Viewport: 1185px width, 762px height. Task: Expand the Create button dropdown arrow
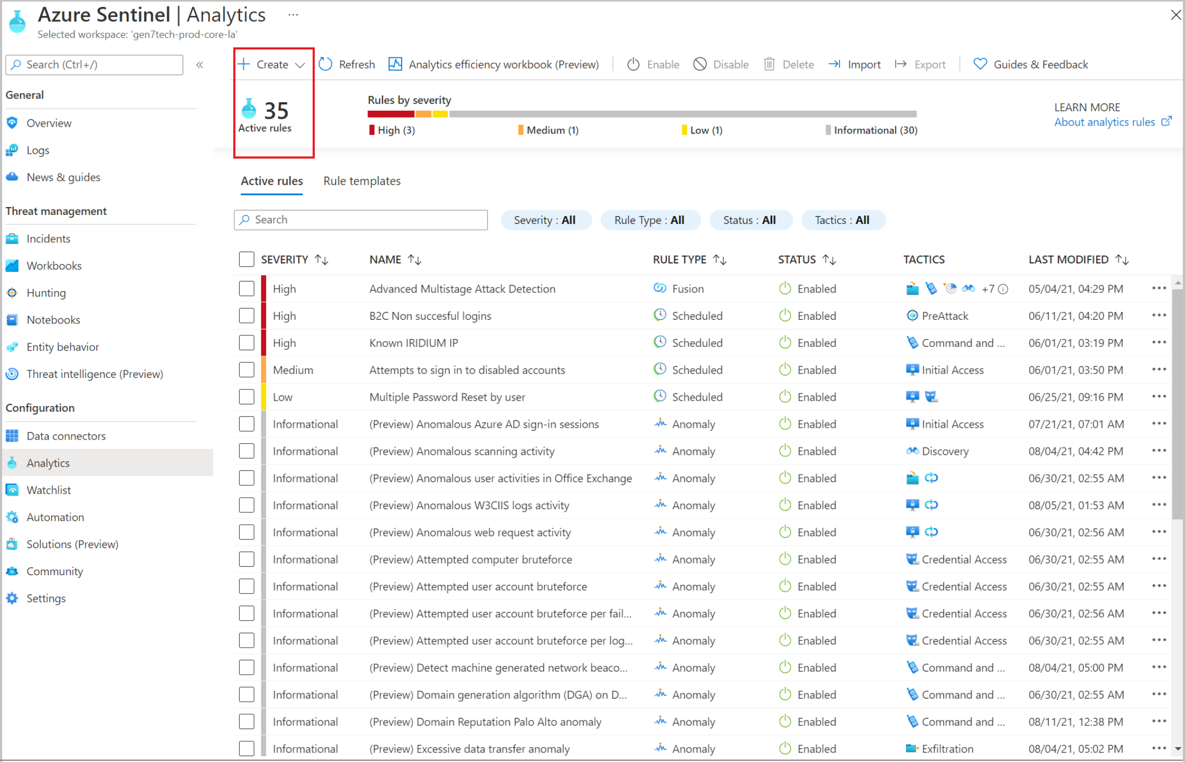tap(300, 65)
